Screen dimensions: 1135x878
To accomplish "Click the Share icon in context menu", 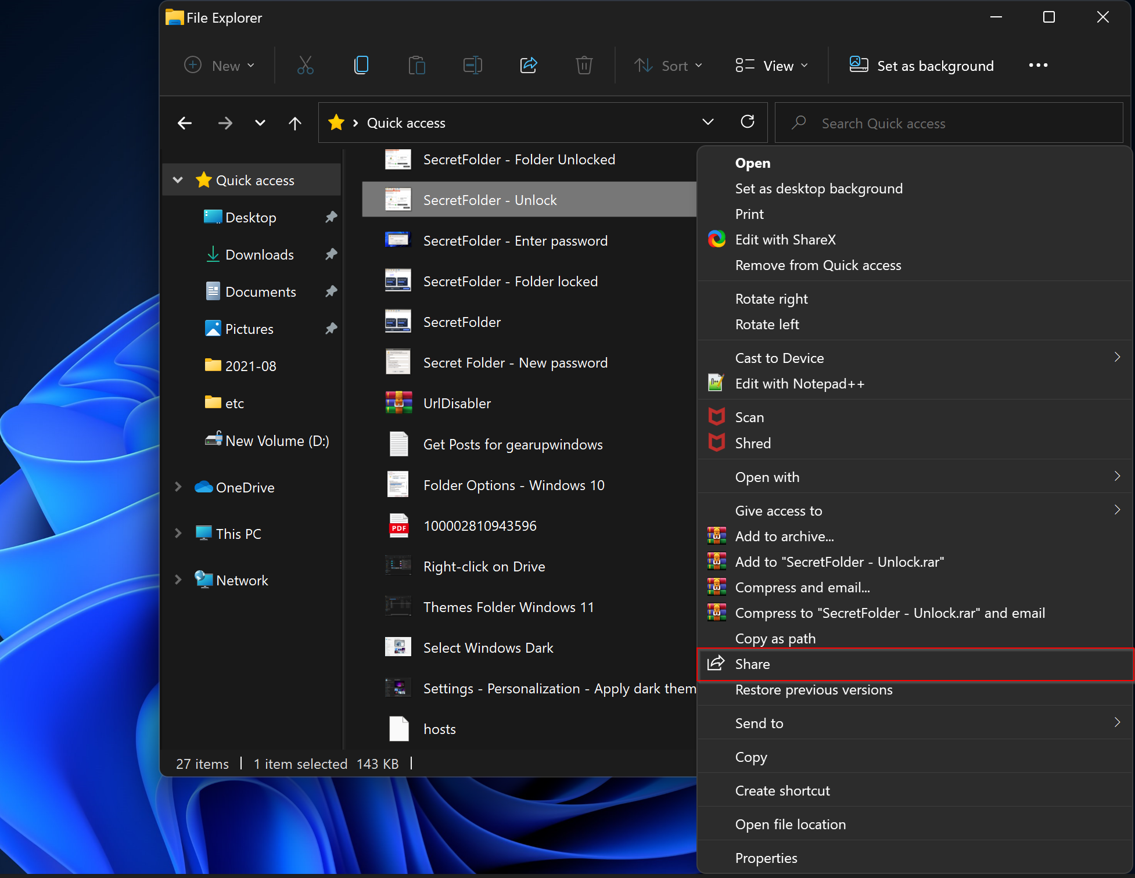I will pos(716,663).
